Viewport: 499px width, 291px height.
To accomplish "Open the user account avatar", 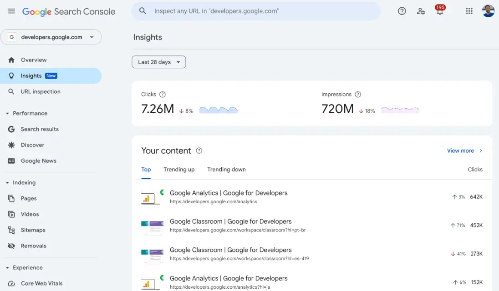I will coord(488,11).
